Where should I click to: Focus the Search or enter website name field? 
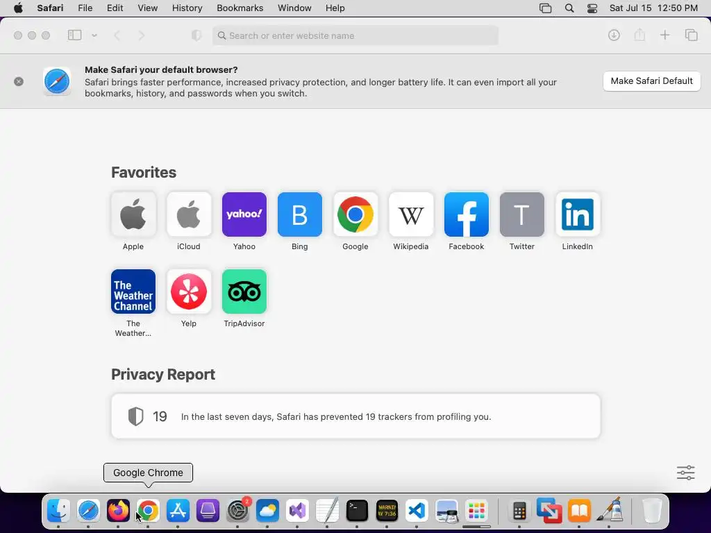[x=355, y=35]
